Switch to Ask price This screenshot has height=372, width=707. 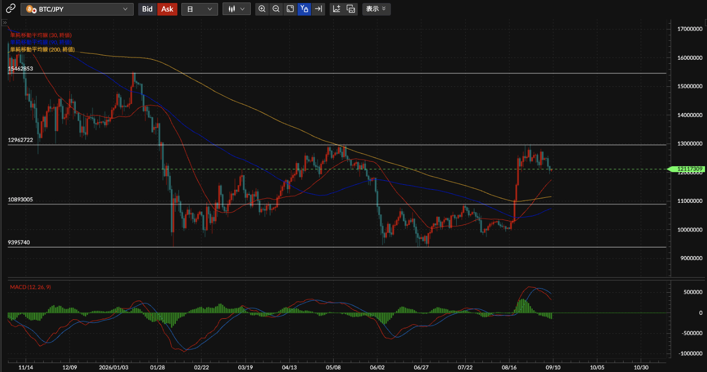pyautogui.click(x=167, y=9)
